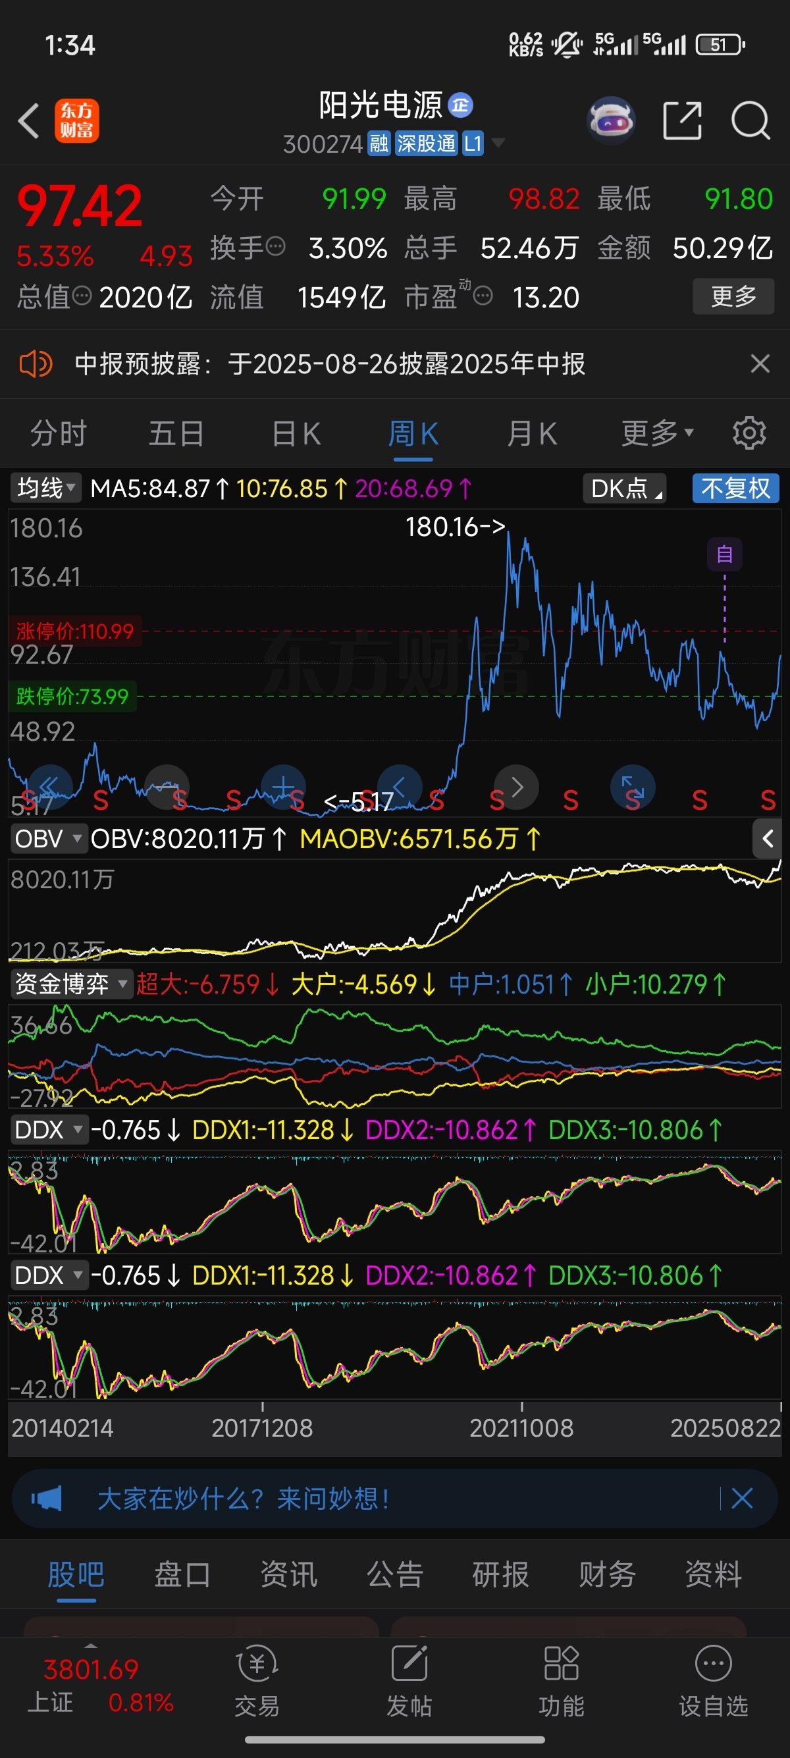The height and width of the screenshot is (1758, 790).
Task: Tap the MAOBV:6571.56万 value
Action: 419,839
